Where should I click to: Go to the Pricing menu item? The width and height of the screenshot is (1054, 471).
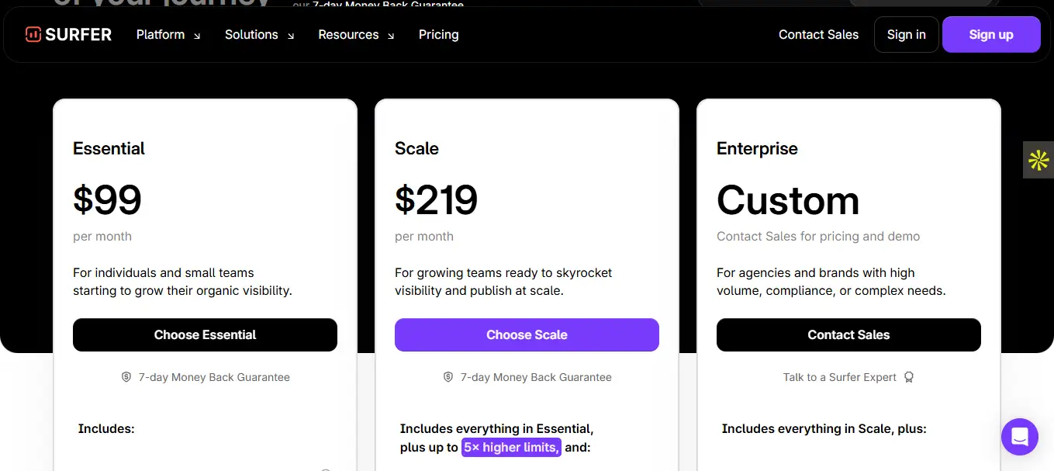pos(438,35)
